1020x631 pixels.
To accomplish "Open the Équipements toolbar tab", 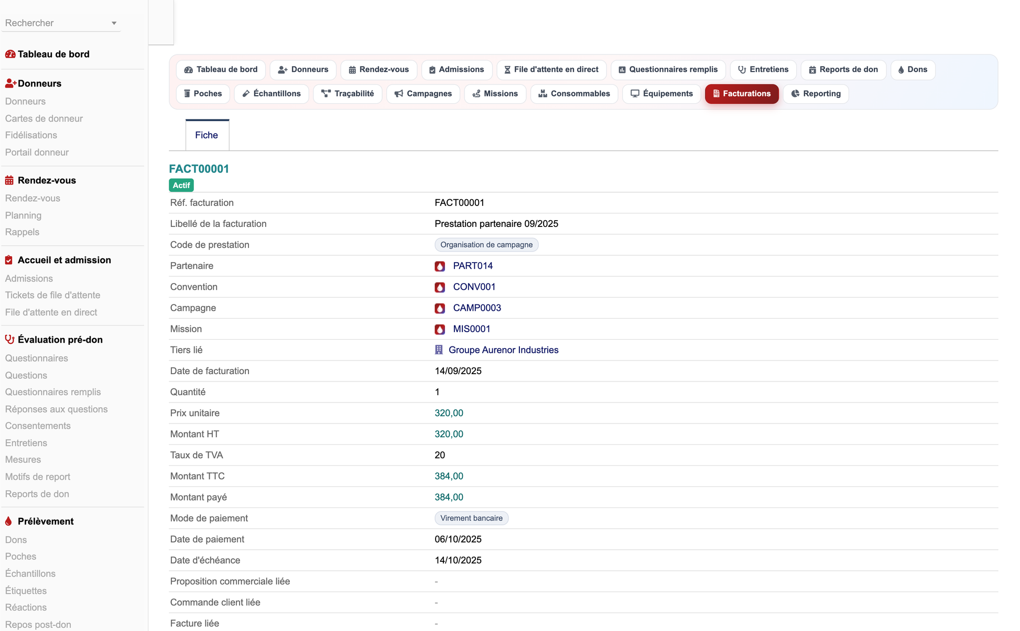I will [x=661, y=94].
